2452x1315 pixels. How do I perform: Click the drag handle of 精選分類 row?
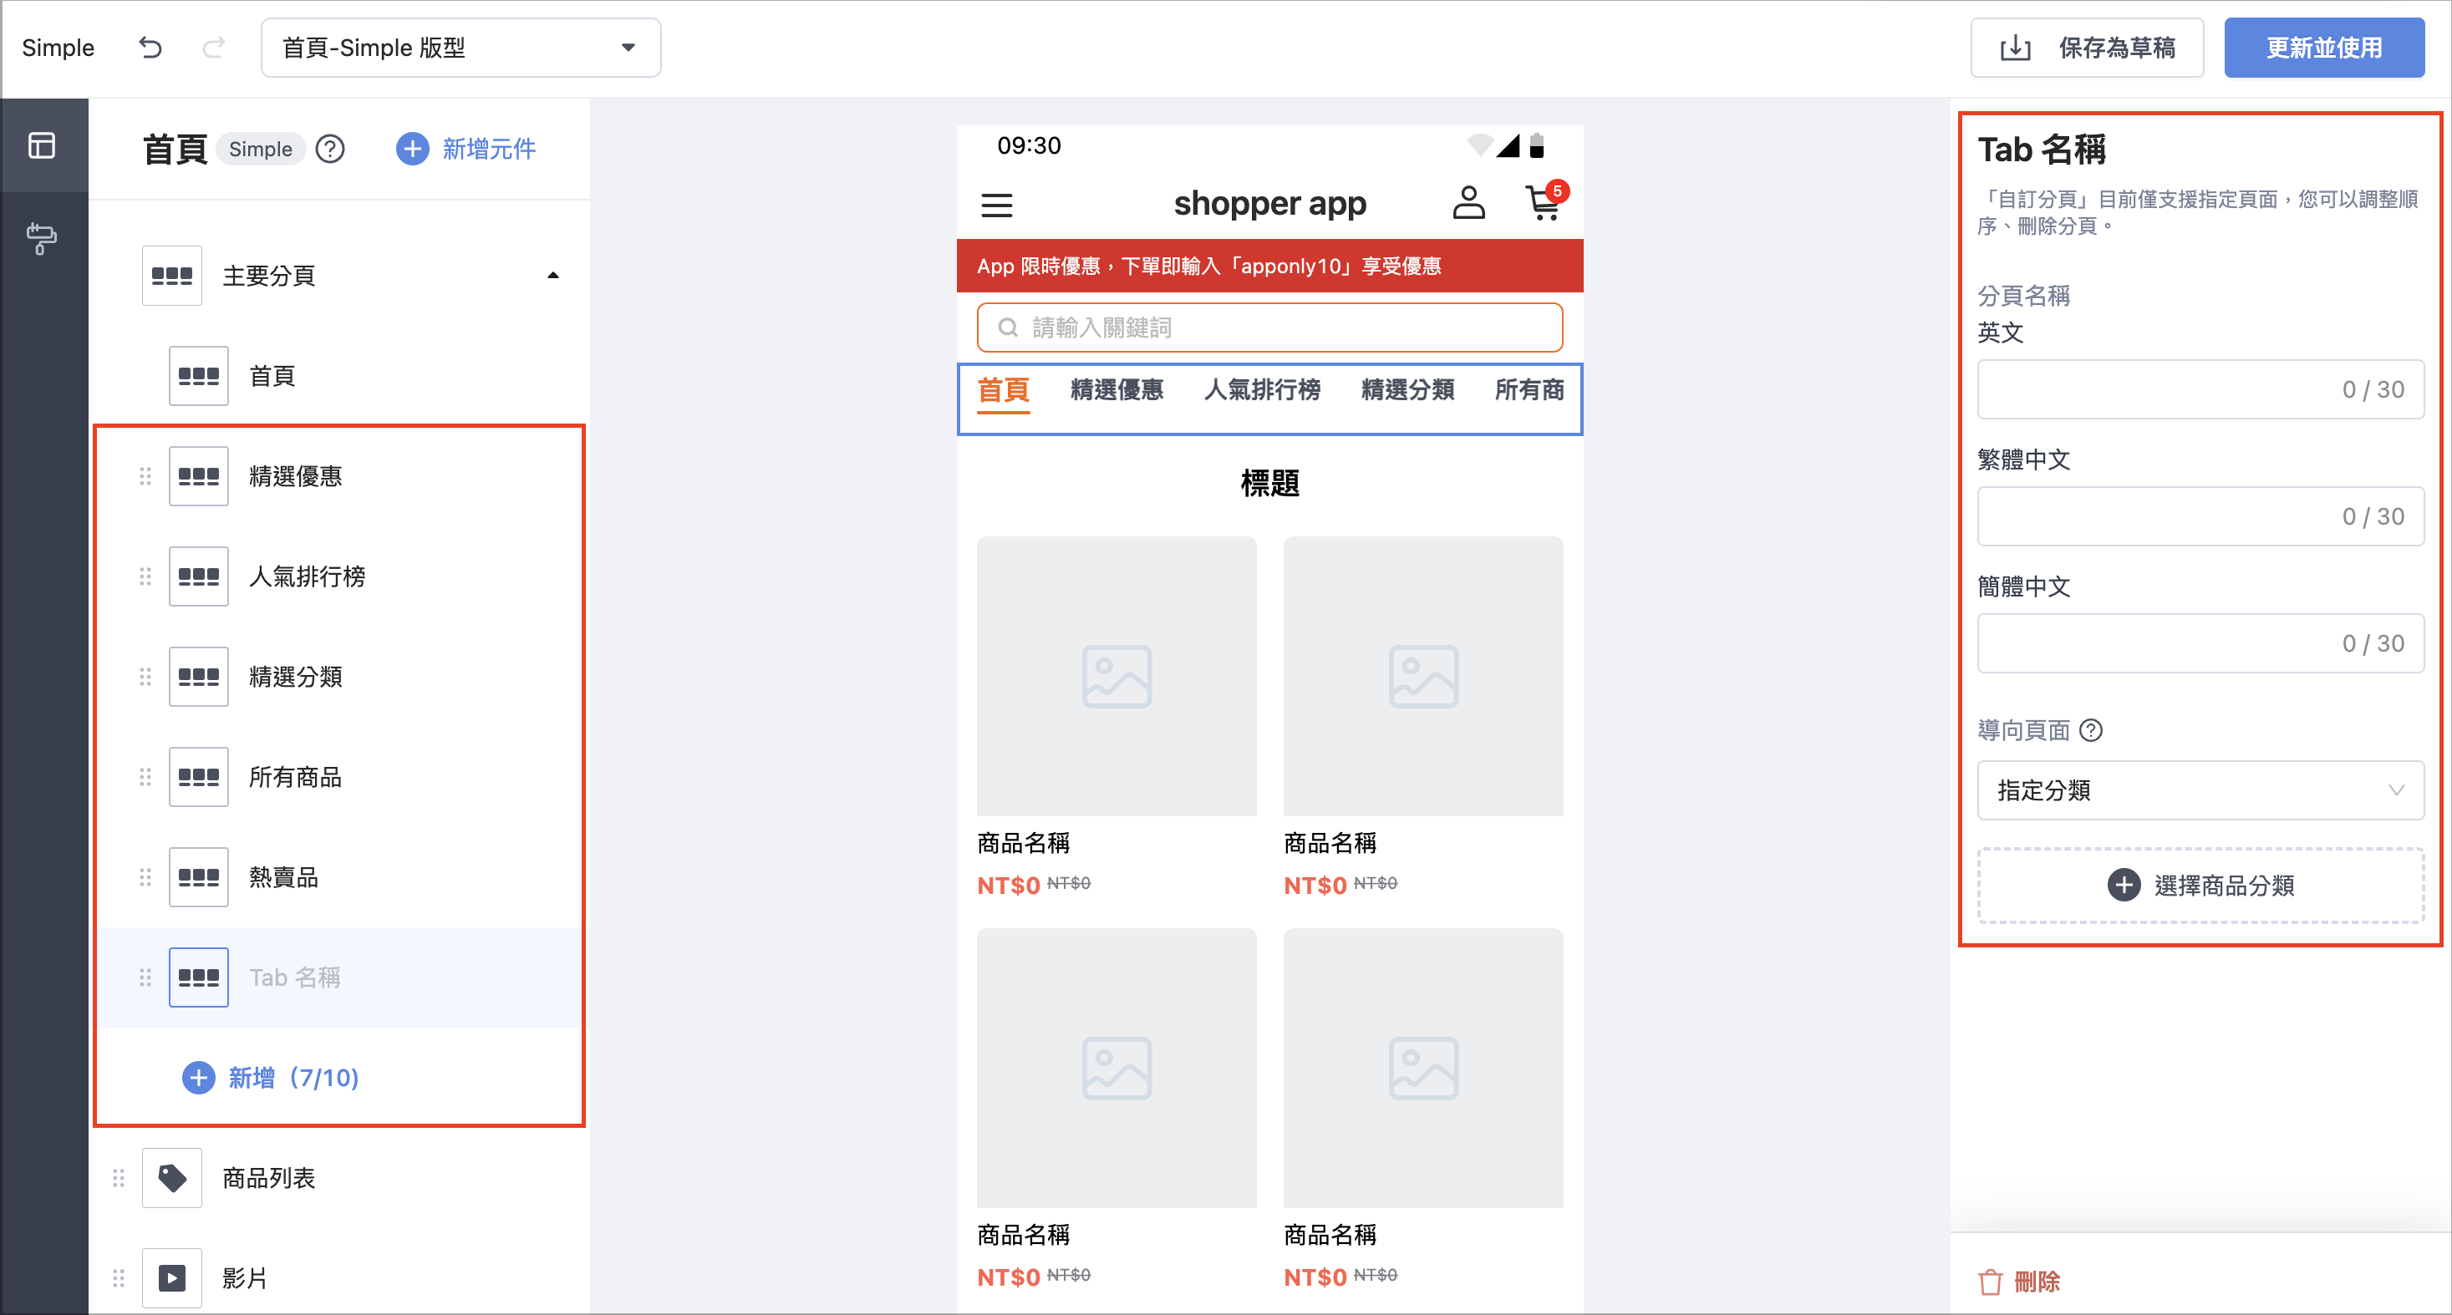click(145, 677)
